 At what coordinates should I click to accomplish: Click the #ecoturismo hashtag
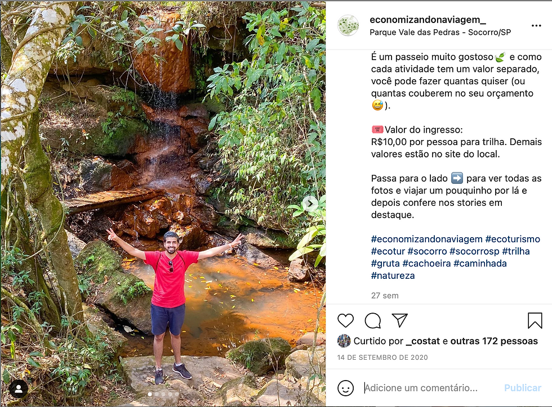click(512, 239)
